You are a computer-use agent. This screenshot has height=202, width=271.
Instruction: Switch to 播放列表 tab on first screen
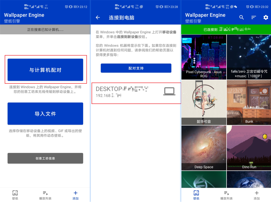(45, 195)
